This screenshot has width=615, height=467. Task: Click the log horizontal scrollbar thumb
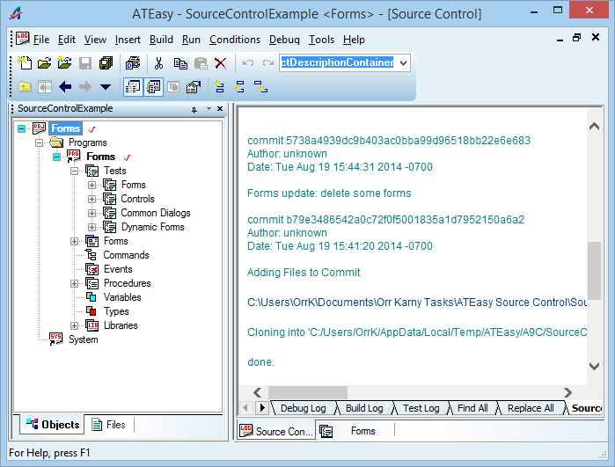(x=308, y=392)
